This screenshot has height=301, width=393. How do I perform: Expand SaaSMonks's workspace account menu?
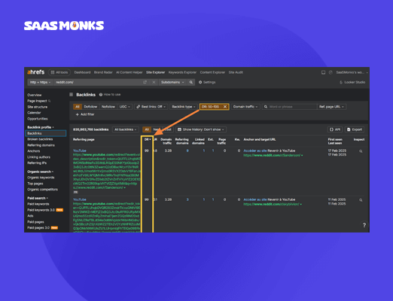pyautogui.click(x=352, y=72)
